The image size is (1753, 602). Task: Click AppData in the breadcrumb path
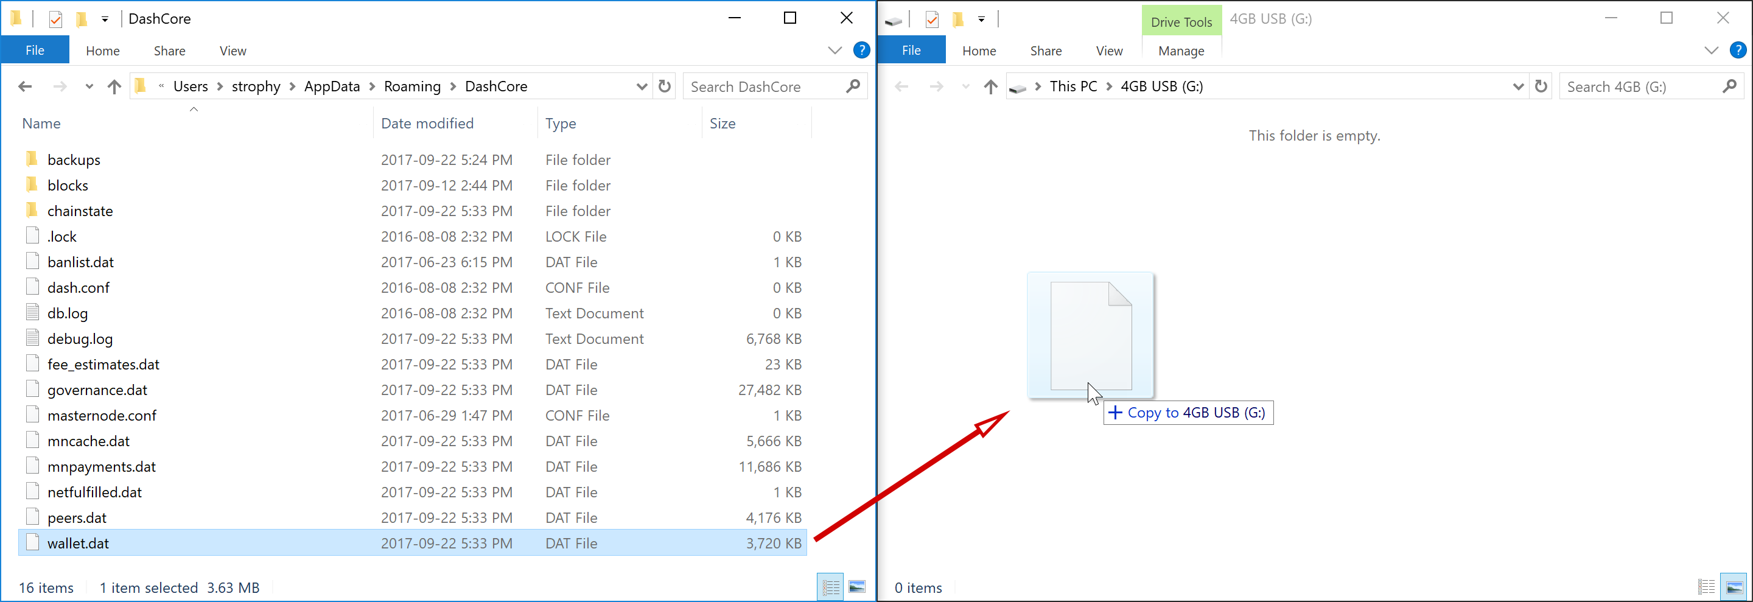[x=331, y=86]
